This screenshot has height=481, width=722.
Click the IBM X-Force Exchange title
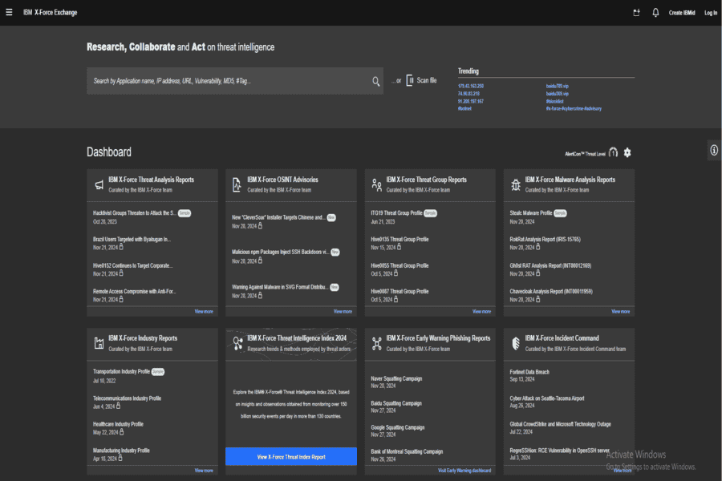[x=51, y=13]
